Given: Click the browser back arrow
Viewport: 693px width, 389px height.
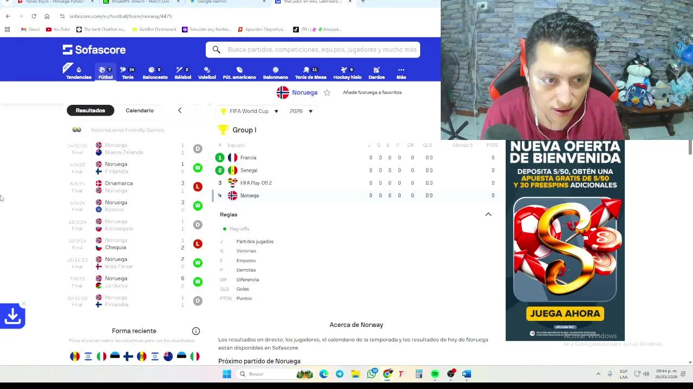Looking at the screenshot, I should pos(8,16).
